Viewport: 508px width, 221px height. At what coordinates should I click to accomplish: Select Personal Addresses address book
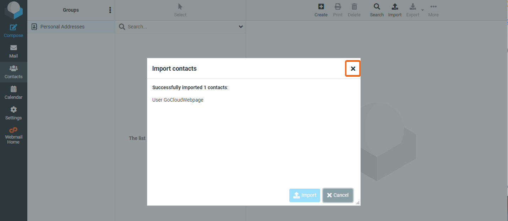pyautogui.click(x=71, y=27)
